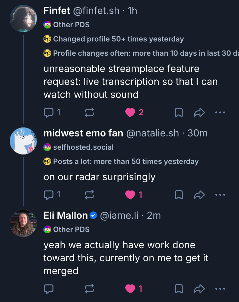Share Finfet's post via arrow icon
This screenshot has width=239, height=302.
199,112
